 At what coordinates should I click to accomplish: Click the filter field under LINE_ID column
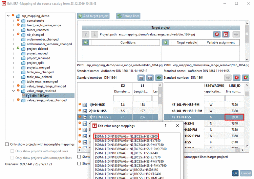click(x=234, y=98)
